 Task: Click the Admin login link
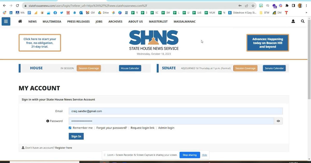coord(166,128)
